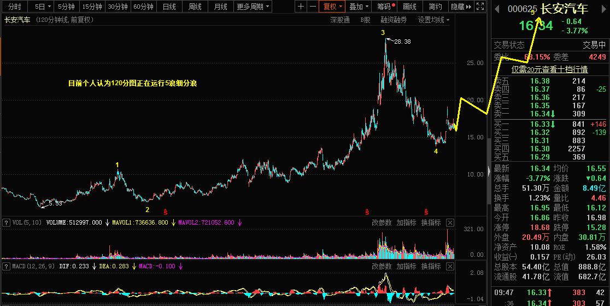Click B股 tag
Image resolution: width=610 pixels, height=306 pixels.
(x=365, y=20)
